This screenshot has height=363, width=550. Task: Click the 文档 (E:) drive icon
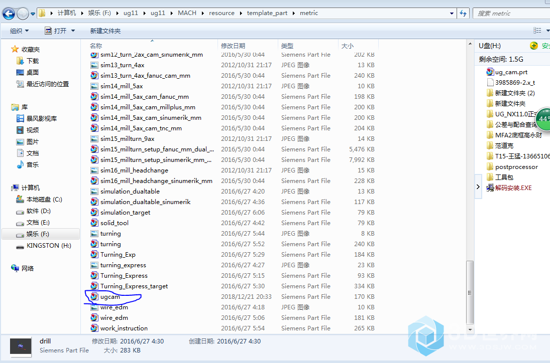tap(20, 223)
